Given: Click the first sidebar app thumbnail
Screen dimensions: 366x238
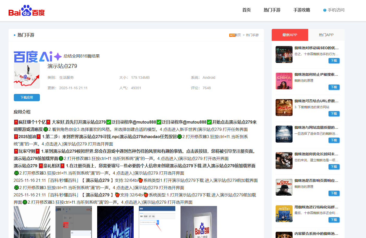Looking at the screenshot, I should (284, 54).
